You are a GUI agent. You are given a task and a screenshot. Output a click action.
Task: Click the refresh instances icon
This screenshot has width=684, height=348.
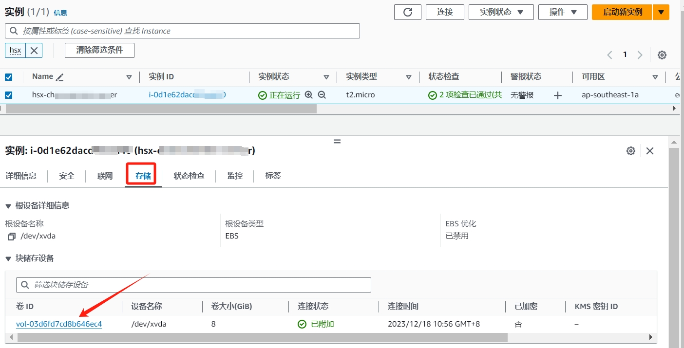tap(407, 12)
